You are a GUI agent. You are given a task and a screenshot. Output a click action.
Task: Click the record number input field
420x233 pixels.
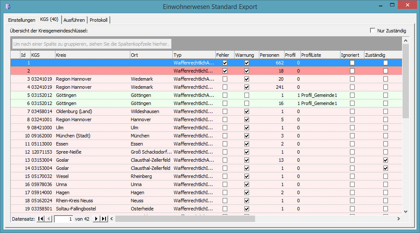point(63,219)
